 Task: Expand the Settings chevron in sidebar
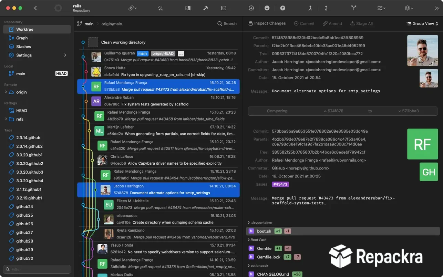pyautogui.click(x=65, y=55)
